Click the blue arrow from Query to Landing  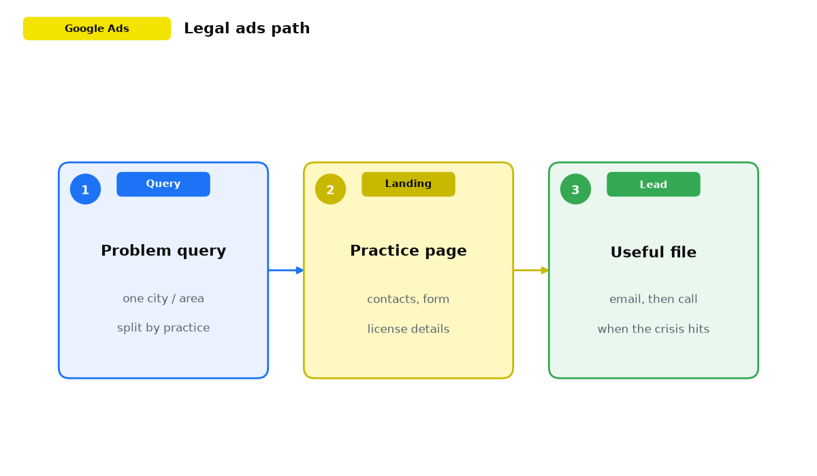[286, 270]
